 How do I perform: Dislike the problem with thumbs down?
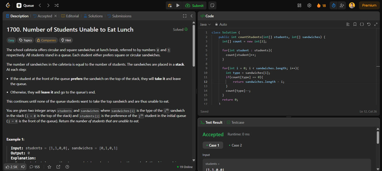click(x=23, y=167)
